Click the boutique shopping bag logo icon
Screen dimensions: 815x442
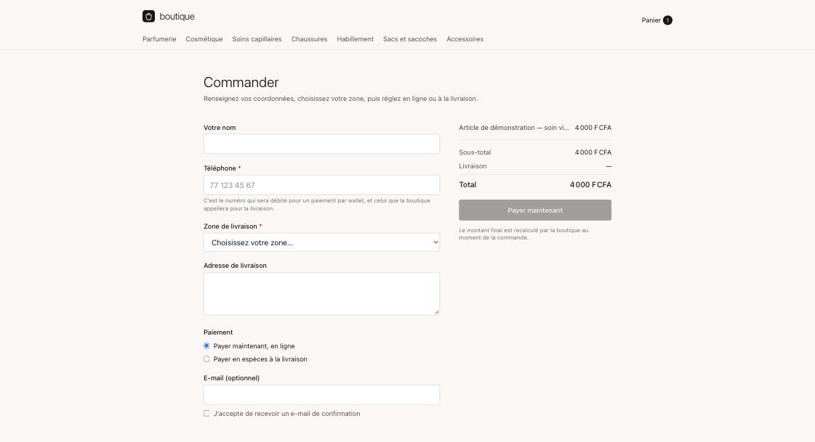pos(148,16)
